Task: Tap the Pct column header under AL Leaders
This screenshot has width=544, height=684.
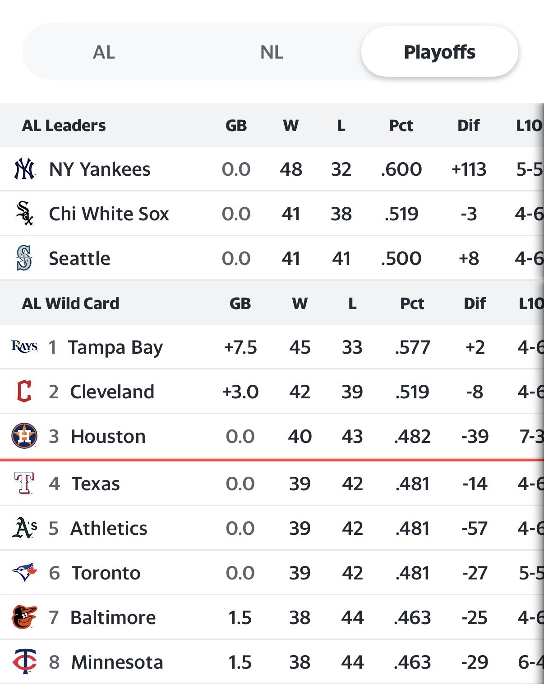Action: [401, 125]
